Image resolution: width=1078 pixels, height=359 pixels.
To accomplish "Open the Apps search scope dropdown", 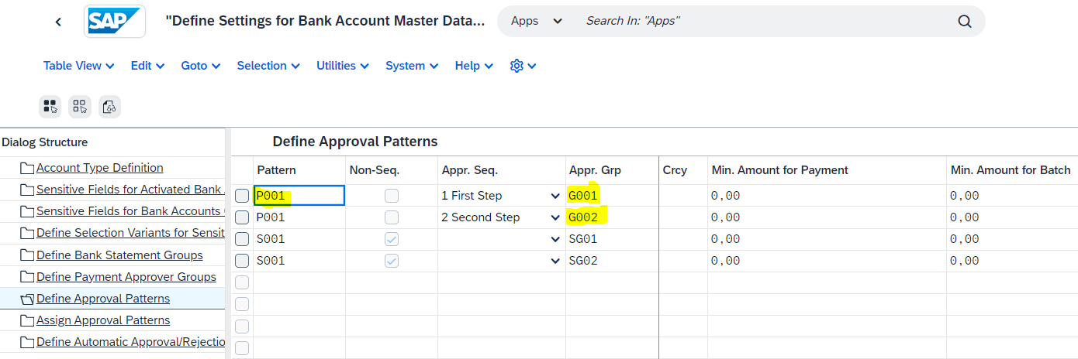I will point(537,21).
